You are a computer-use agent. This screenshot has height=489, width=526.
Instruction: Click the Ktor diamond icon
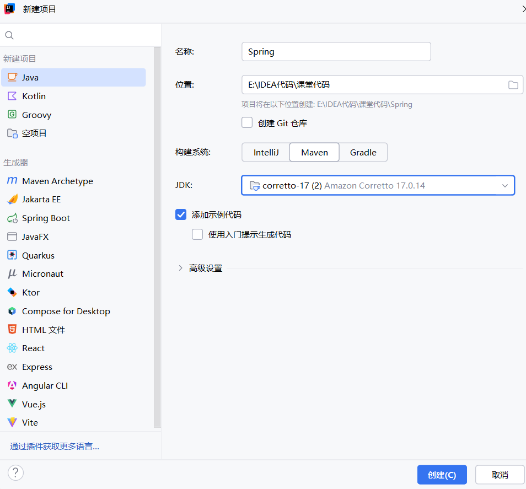coord(12,292)
